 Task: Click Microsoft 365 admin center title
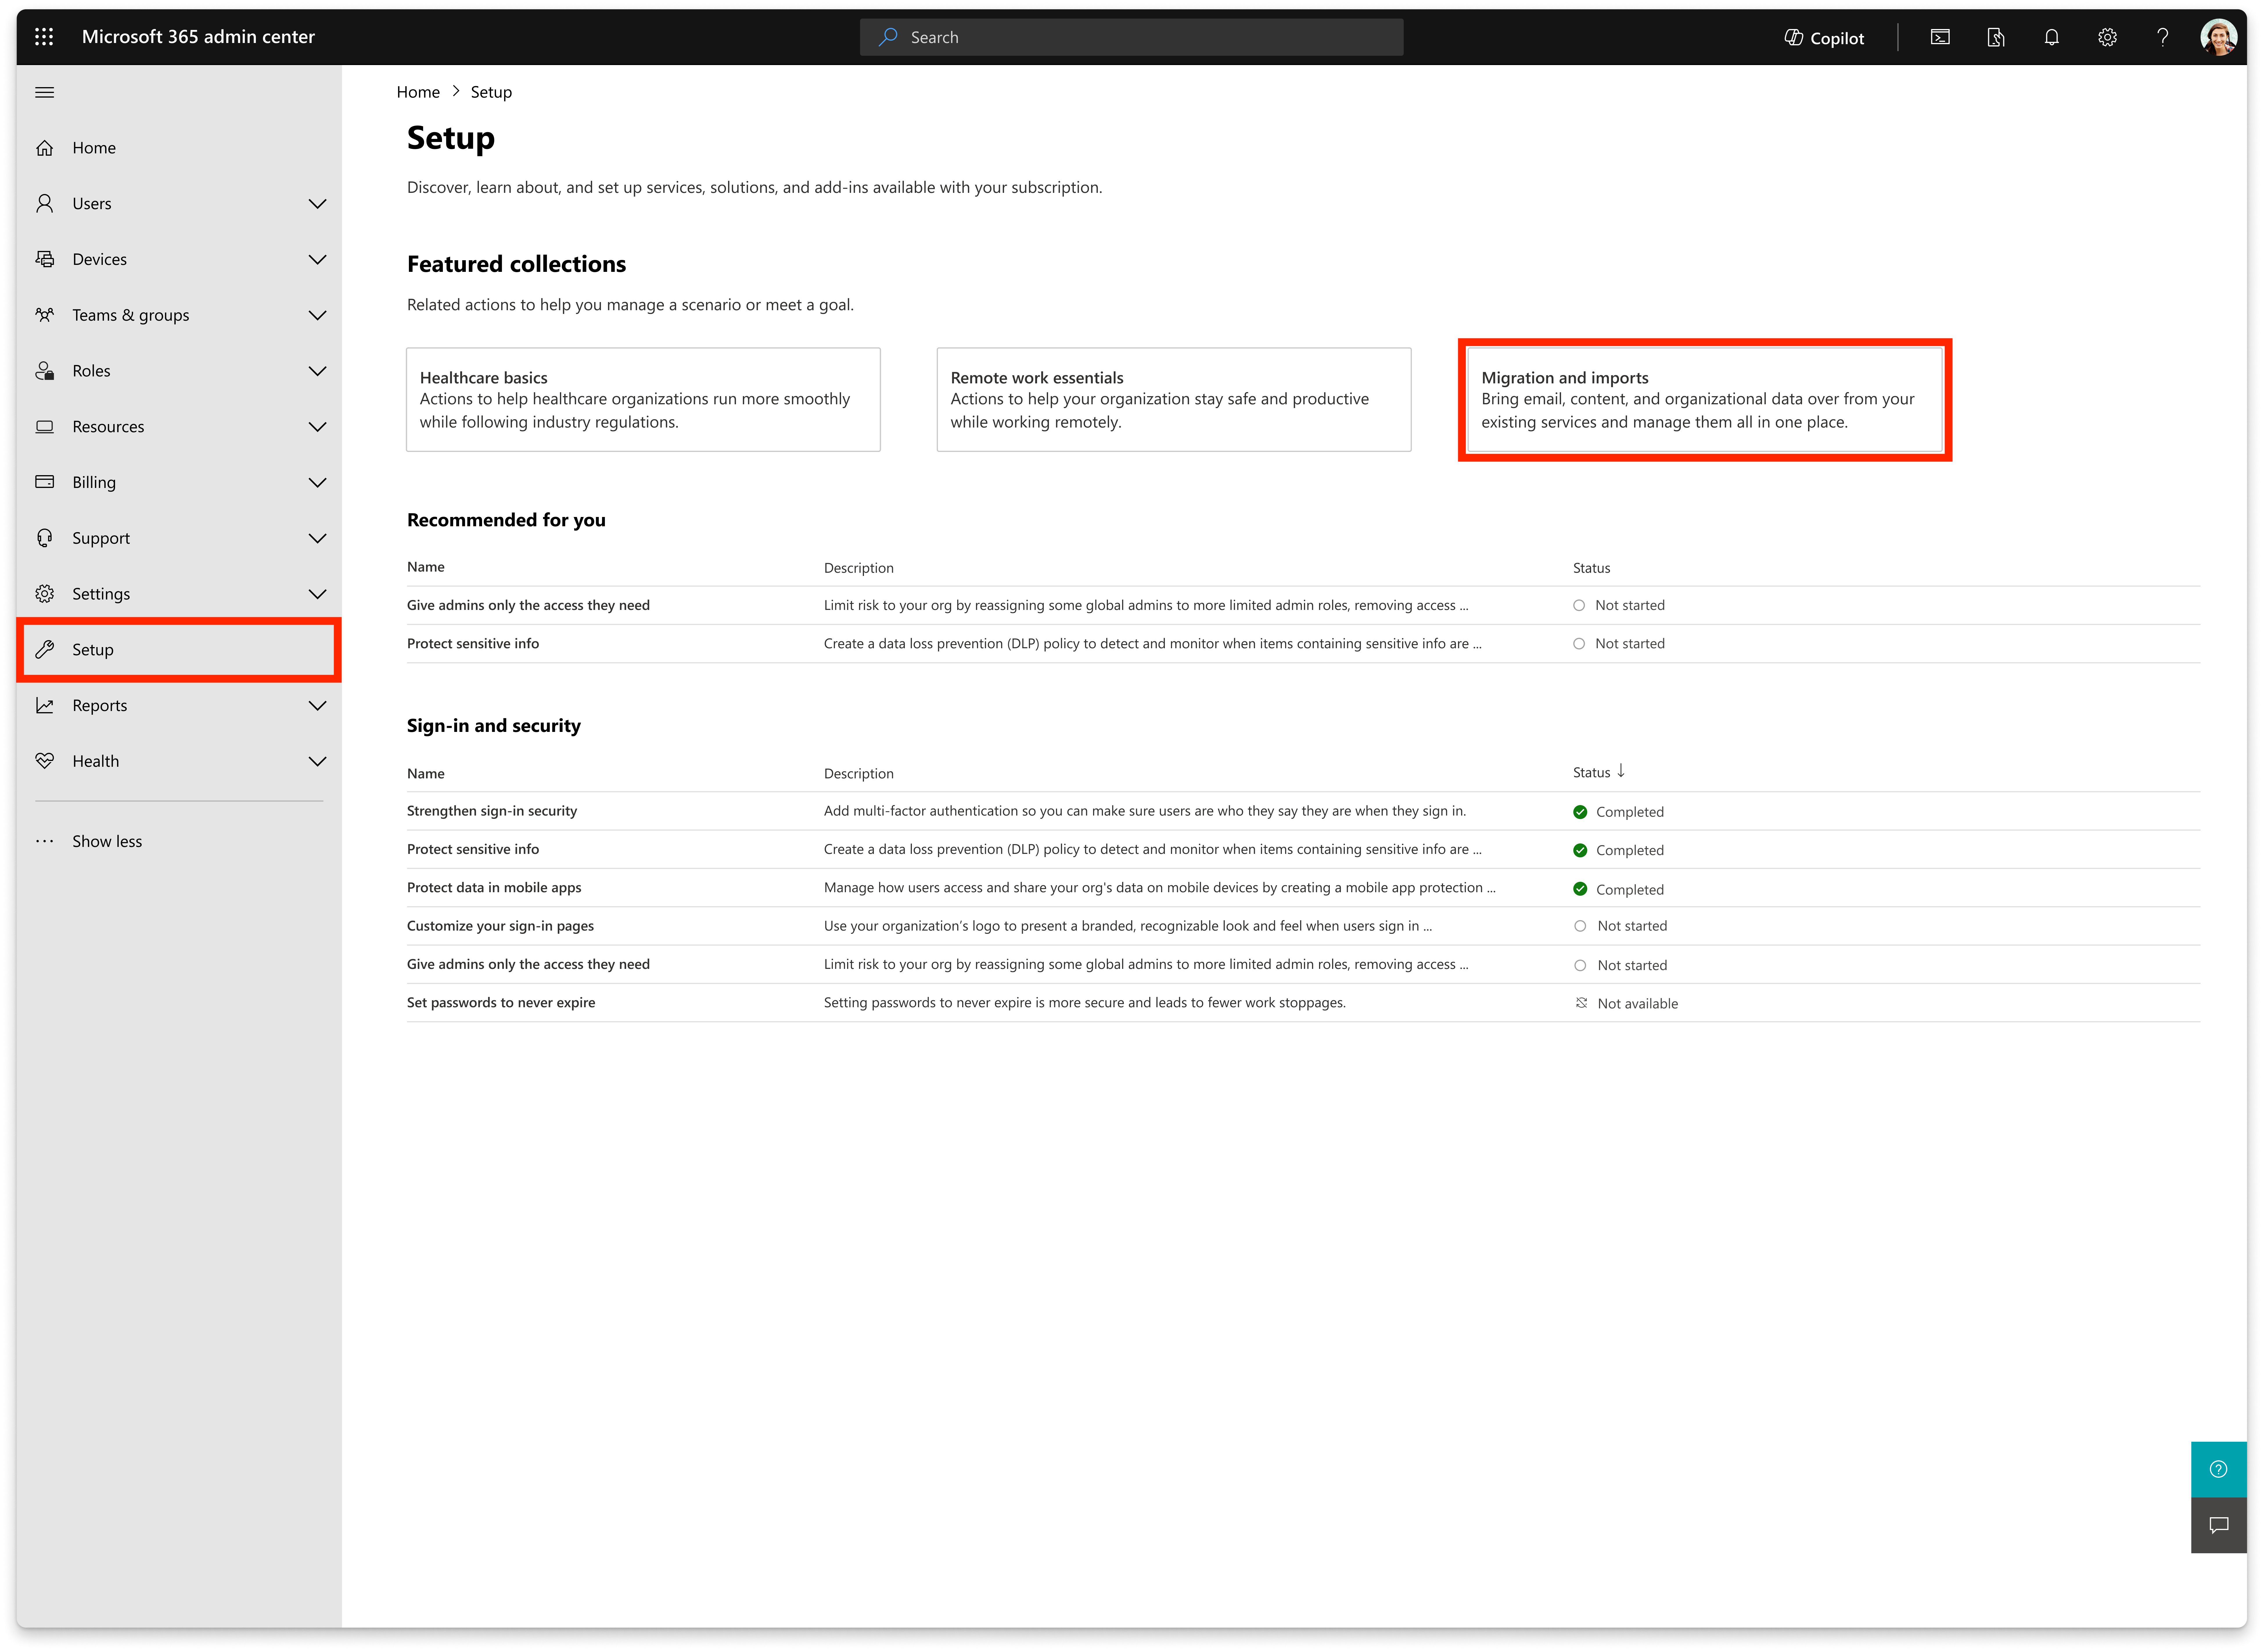tap(198, 37)
